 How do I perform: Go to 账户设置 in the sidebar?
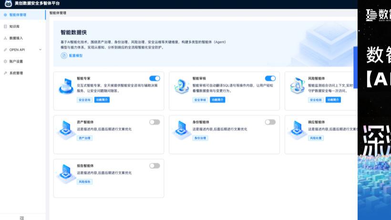(23, 61)
